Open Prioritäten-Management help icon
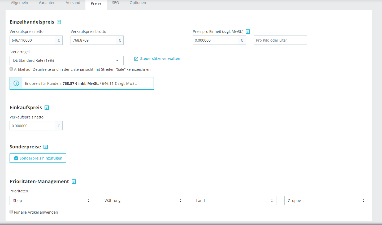Viewport: 382px width, 225px height. tap(74, 182)
